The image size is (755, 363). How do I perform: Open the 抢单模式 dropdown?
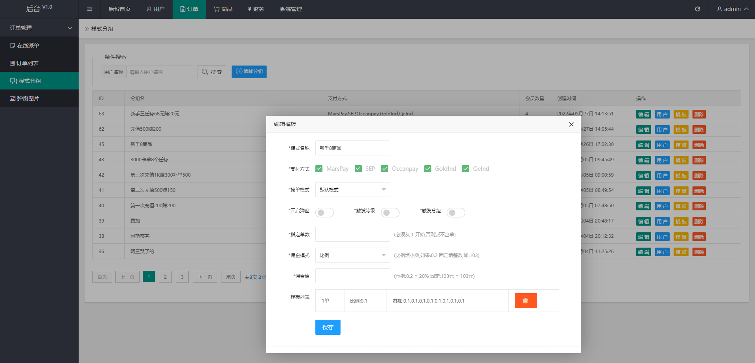[352, 190]
